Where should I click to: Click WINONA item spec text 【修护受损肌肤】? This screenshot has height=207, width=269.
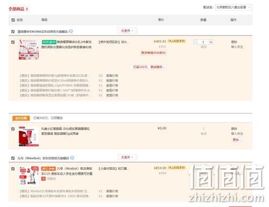[x=114, y=42]
